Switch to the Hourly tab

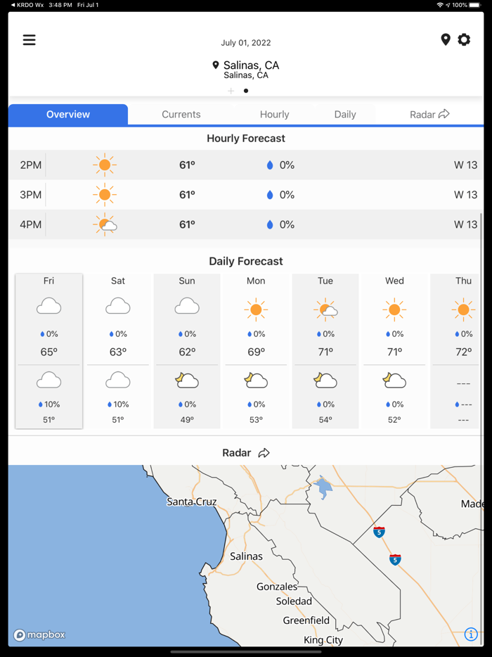click(274, 113)
